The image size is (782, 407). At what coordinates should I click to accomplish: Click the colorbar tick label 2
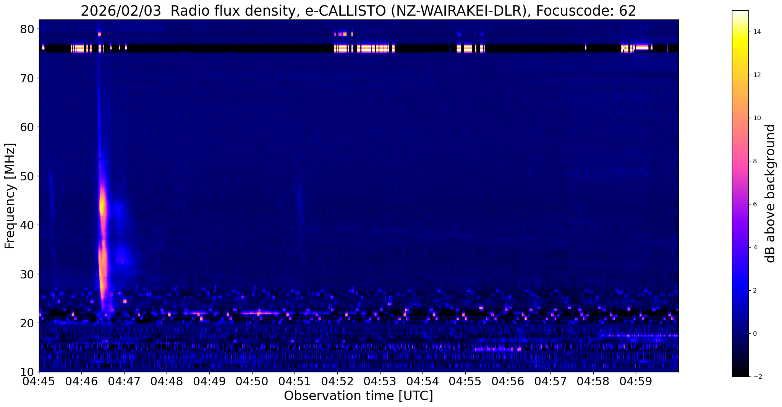coord(754,291)
